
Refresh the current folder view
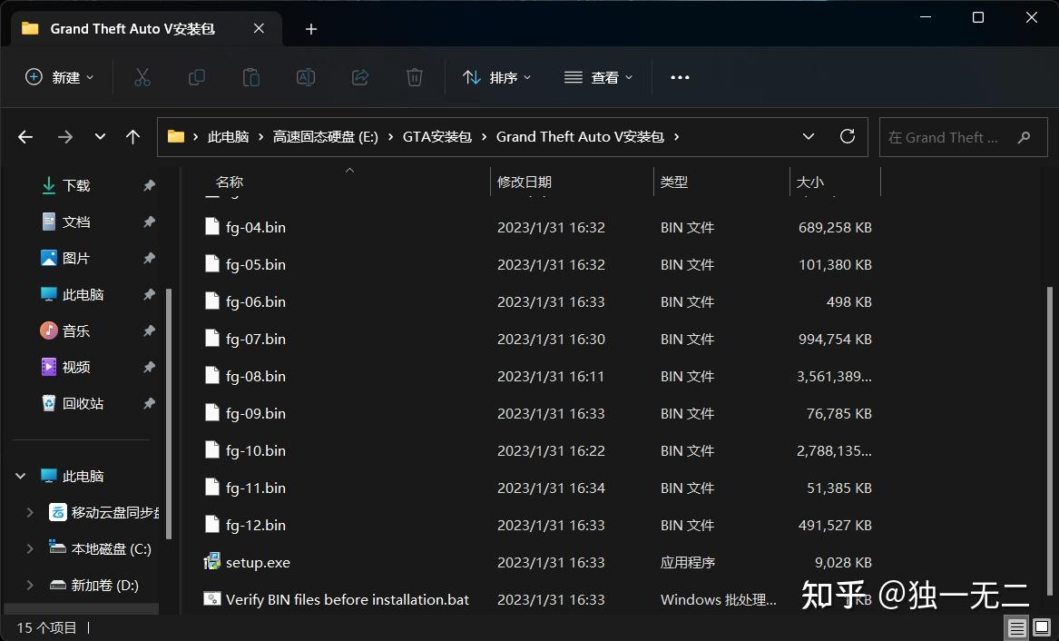(x=848, y=136)
